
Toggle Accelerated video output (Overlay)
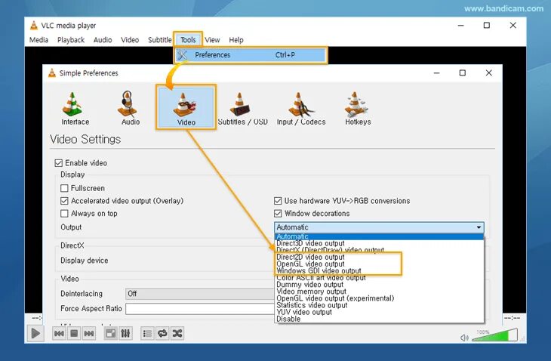(64, 201)
